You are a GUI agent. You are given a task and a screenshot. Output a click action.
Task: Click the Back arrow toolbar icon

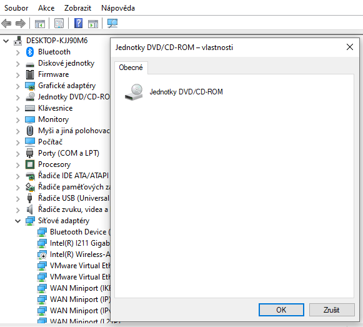point(6,23)
